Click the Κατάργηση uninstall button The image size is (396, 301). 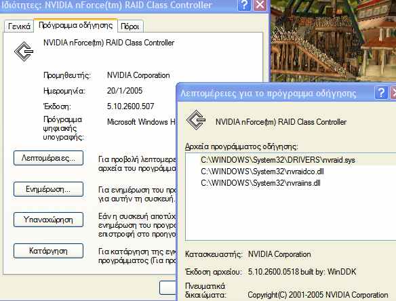[x=48, y=251]
